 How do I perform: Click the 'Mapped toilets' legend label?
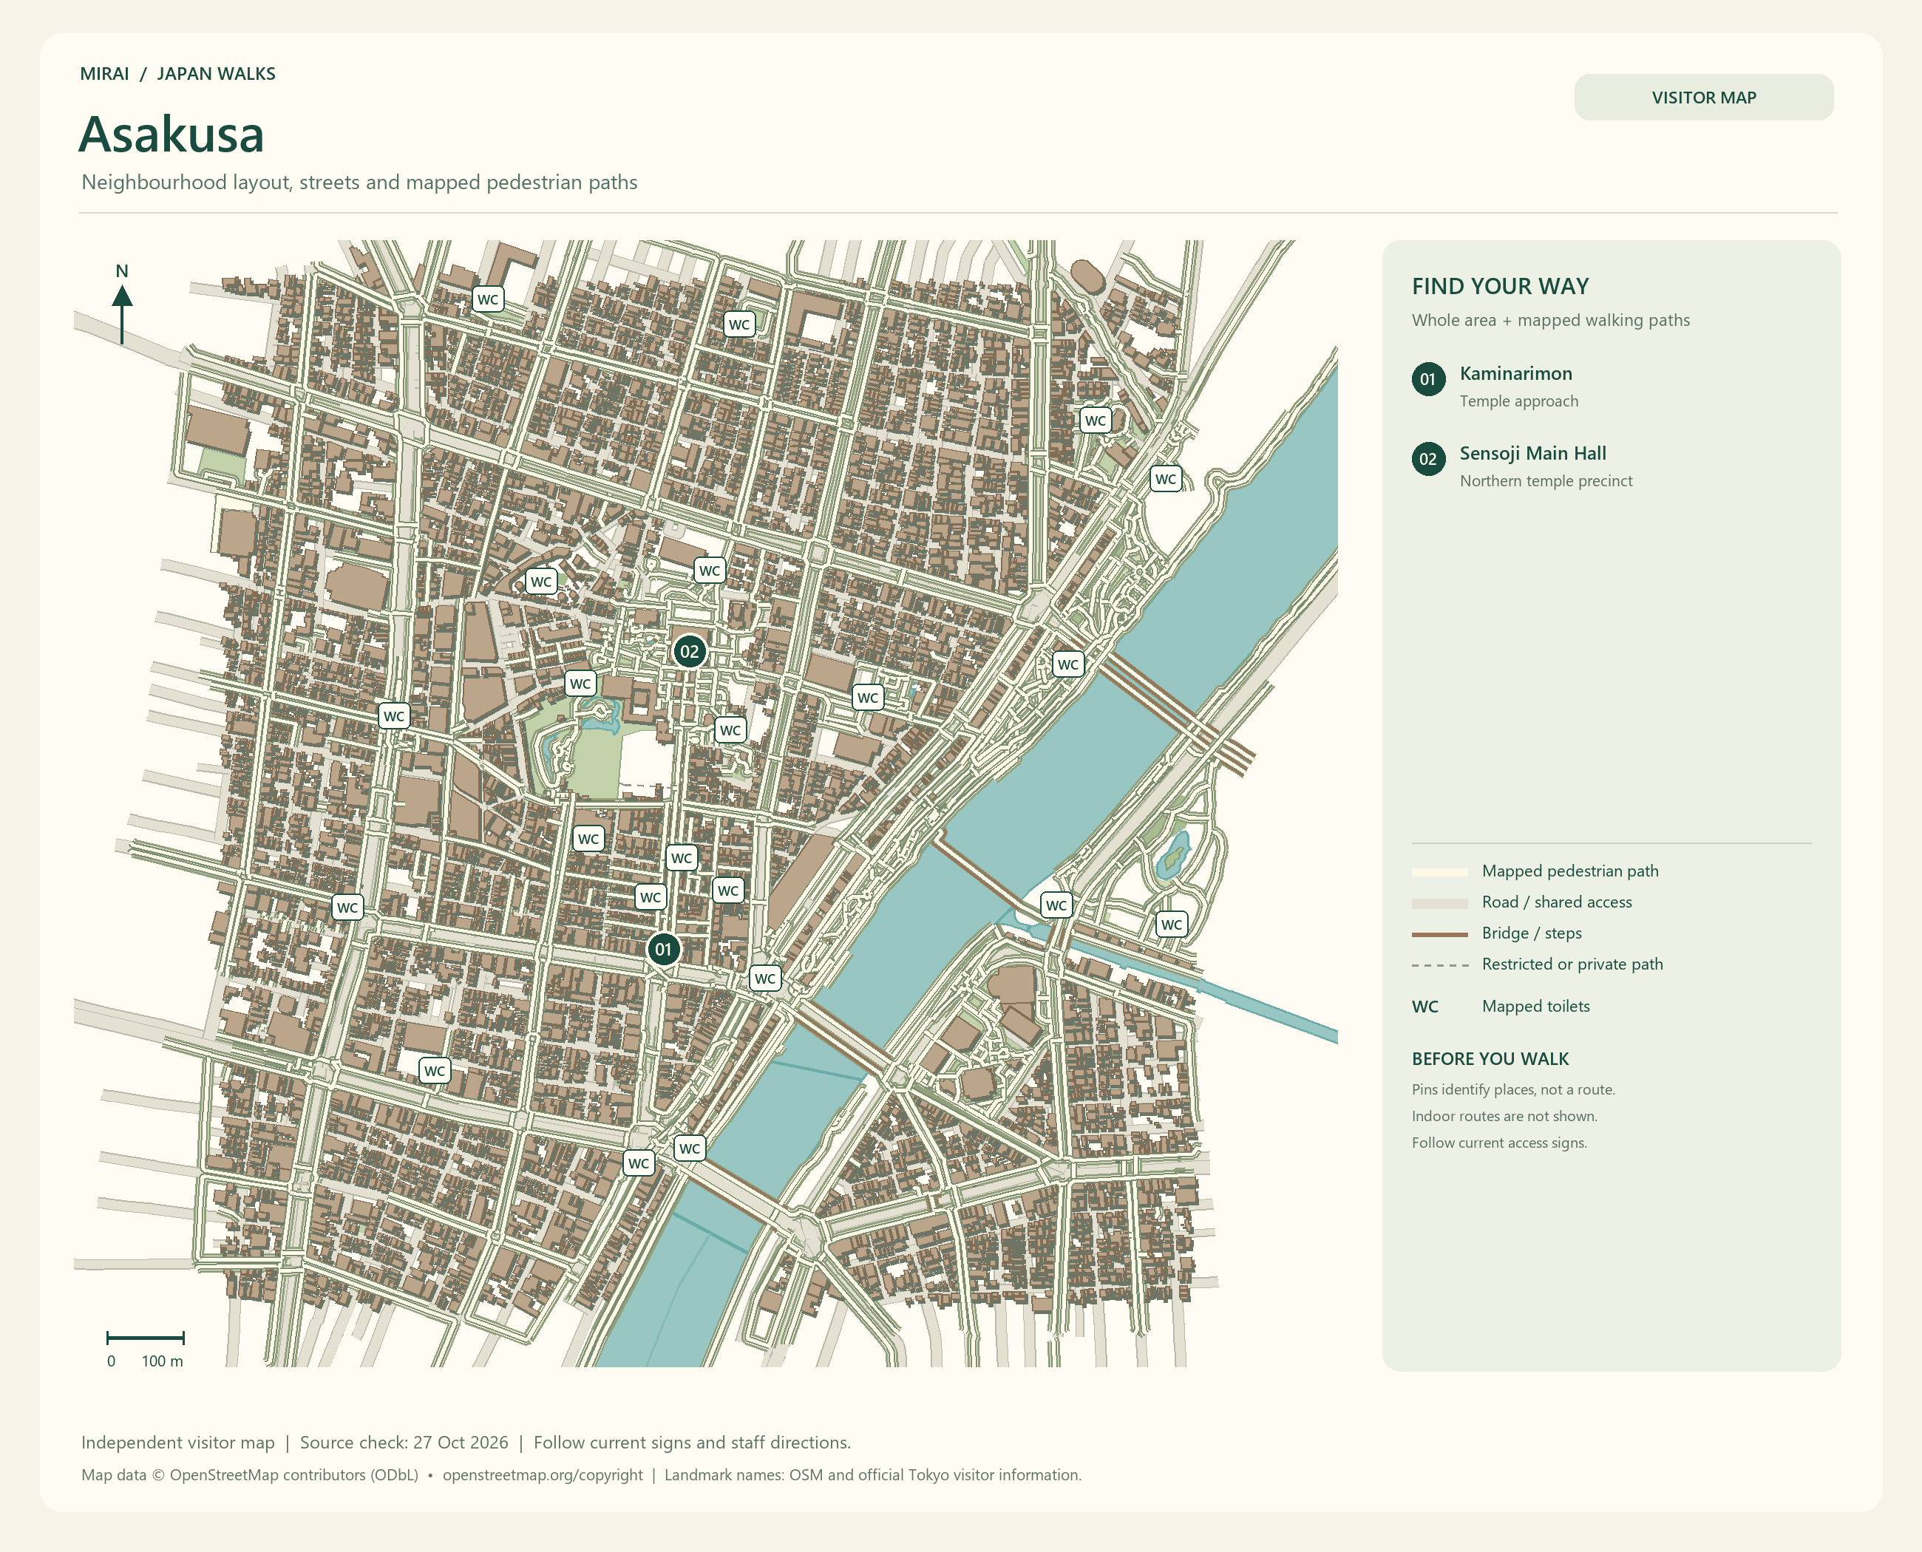(1535, 1007)
